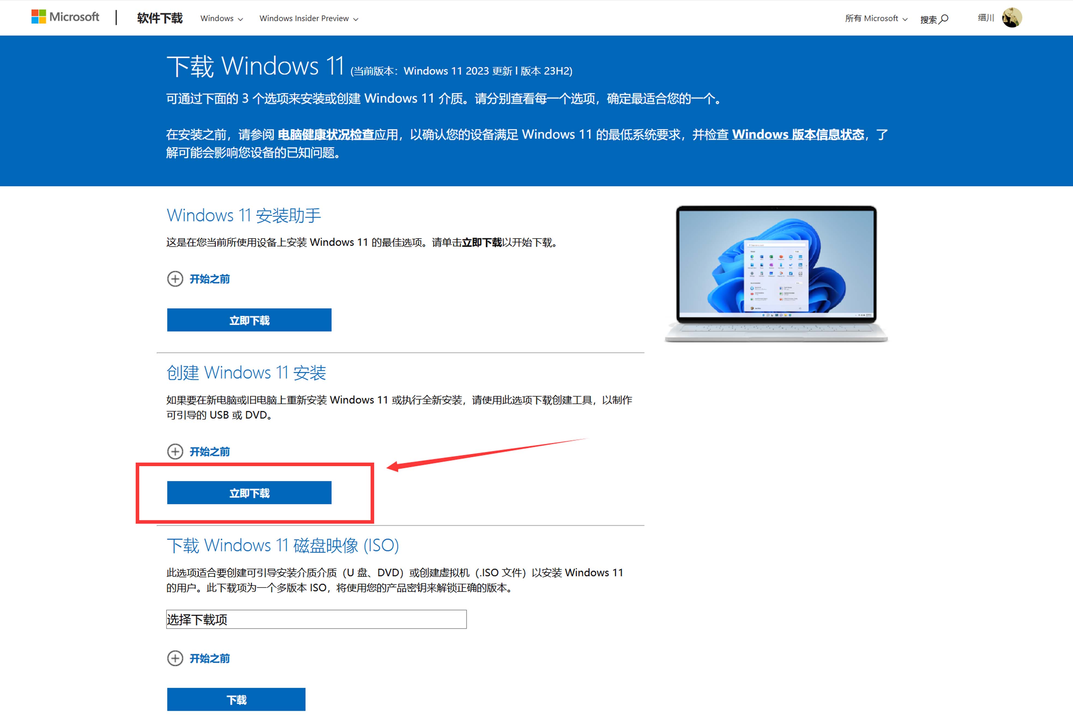Viewport: 1073px width, 715px height.
Task: Click 立即下载 inside red highlighted box
Action: click(249, 493)
